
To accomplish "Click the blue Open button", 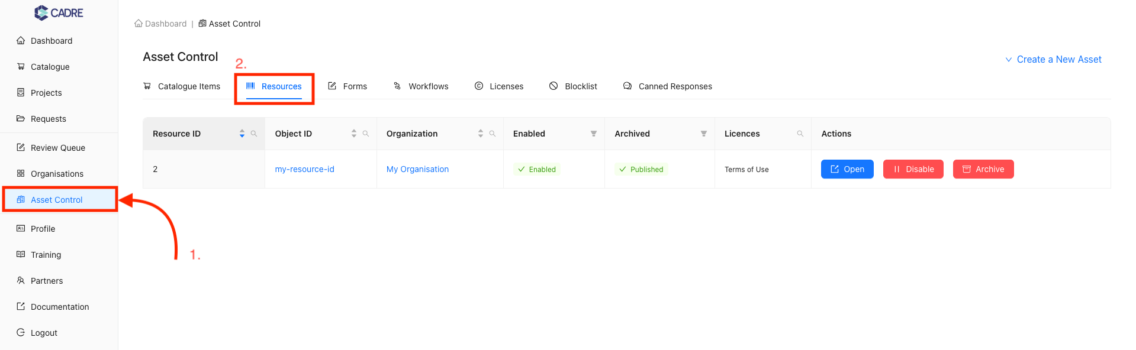I will click(x=847, y=169).
